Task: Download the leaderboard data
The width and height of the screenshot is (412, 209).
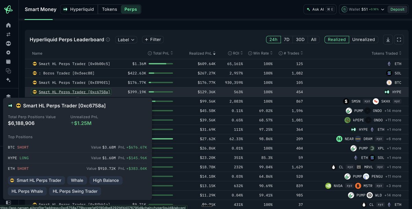Action: coord(388,40)
